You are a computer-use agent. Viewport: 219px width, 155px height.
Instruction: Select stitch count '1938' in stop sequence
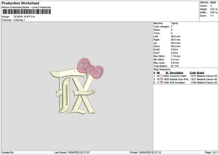click(166, 83)
